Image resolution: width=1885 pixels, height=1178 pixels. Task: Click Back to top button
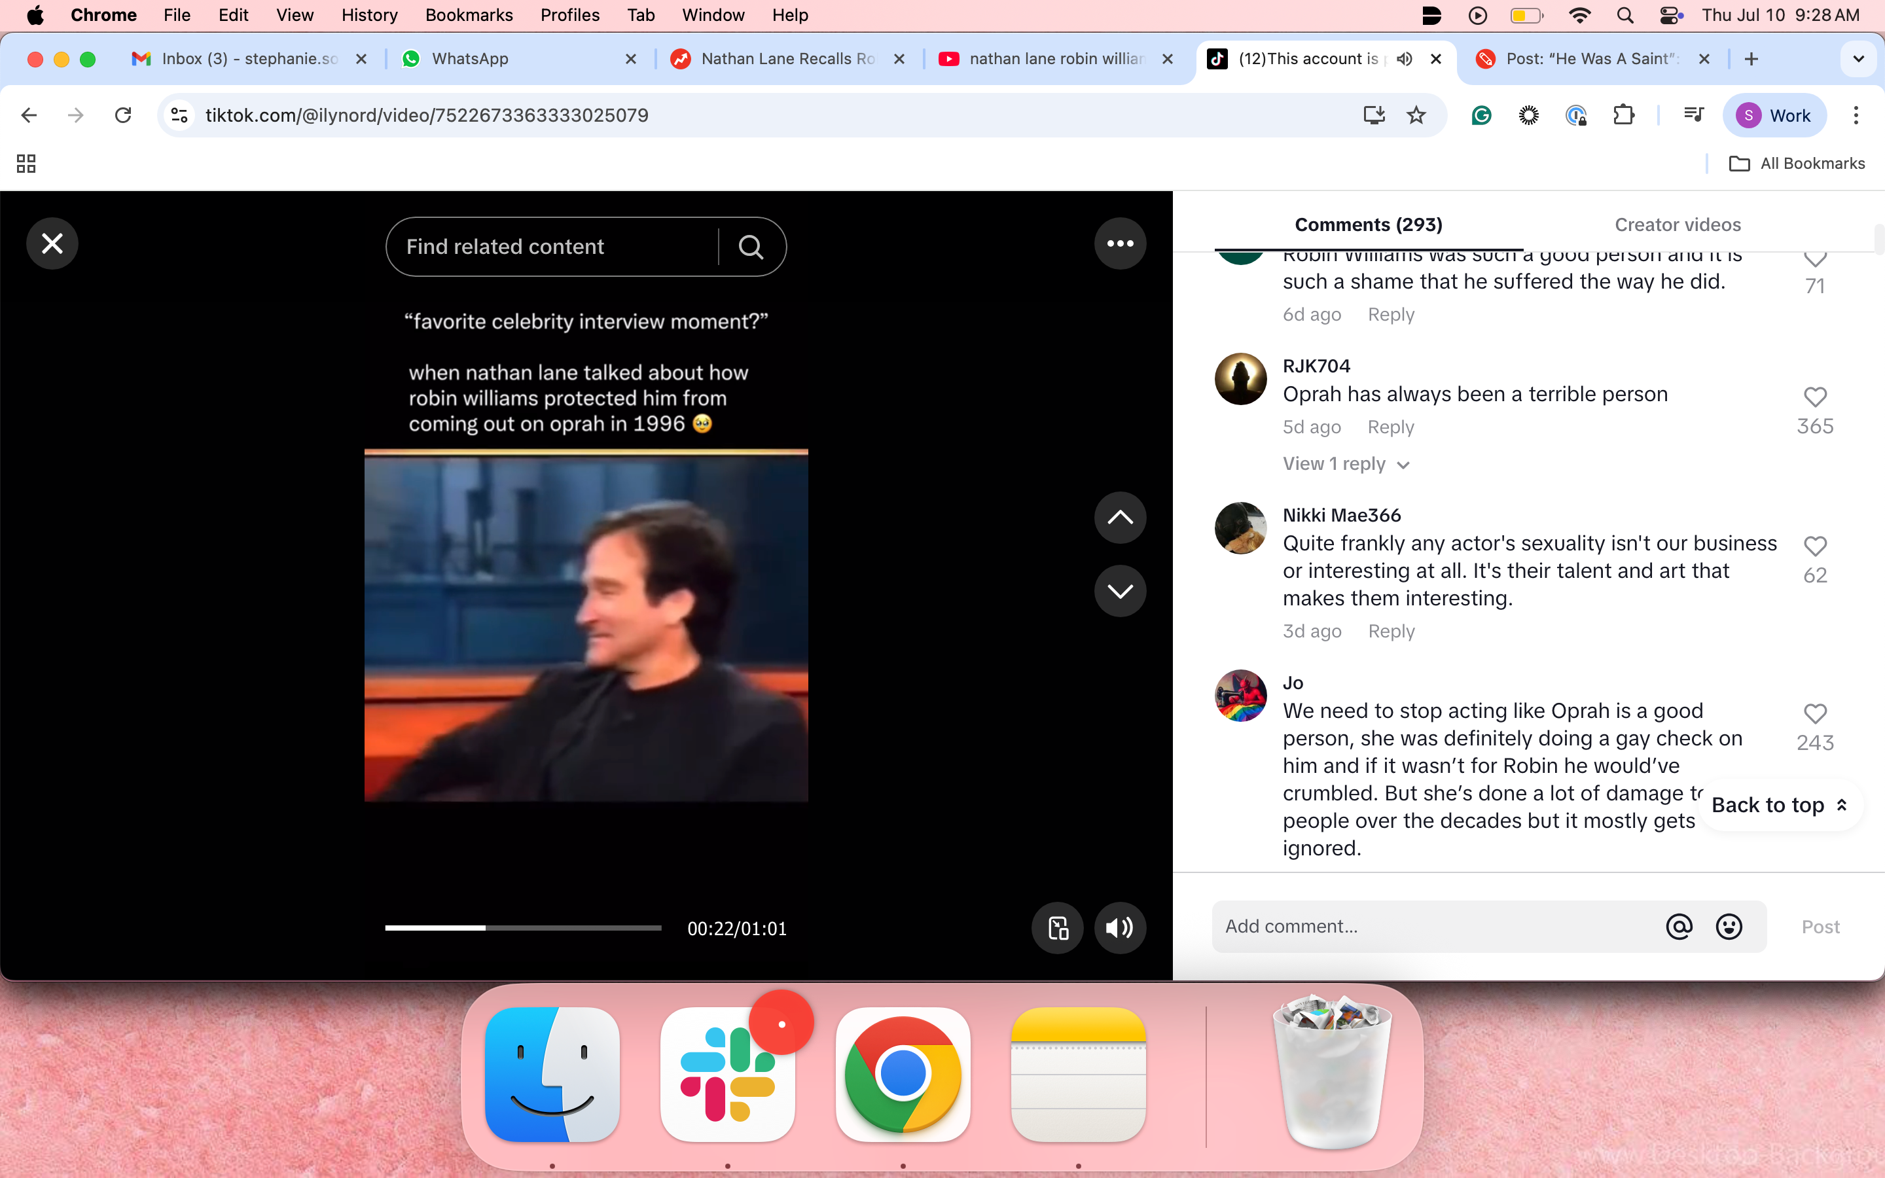pyautogui.click(x=1779, y=805)
